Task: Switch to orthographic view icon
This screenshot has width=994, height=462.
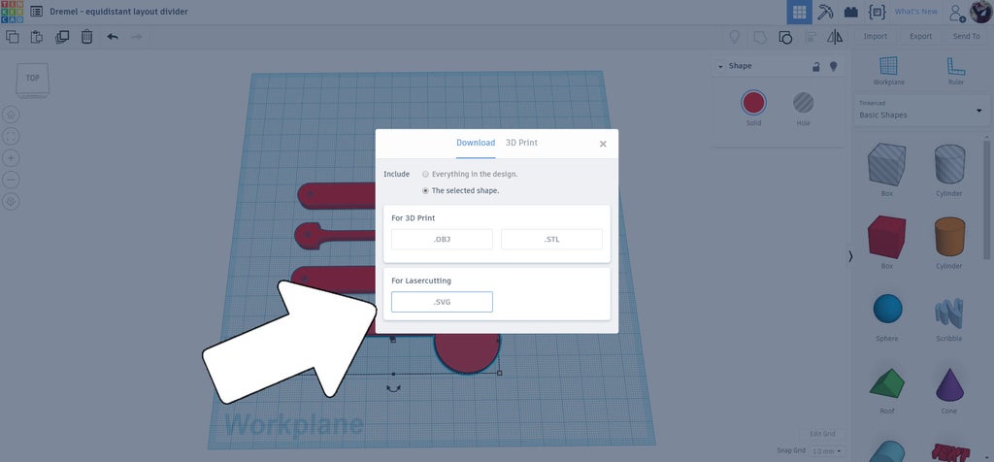Action: click(11, 202)
